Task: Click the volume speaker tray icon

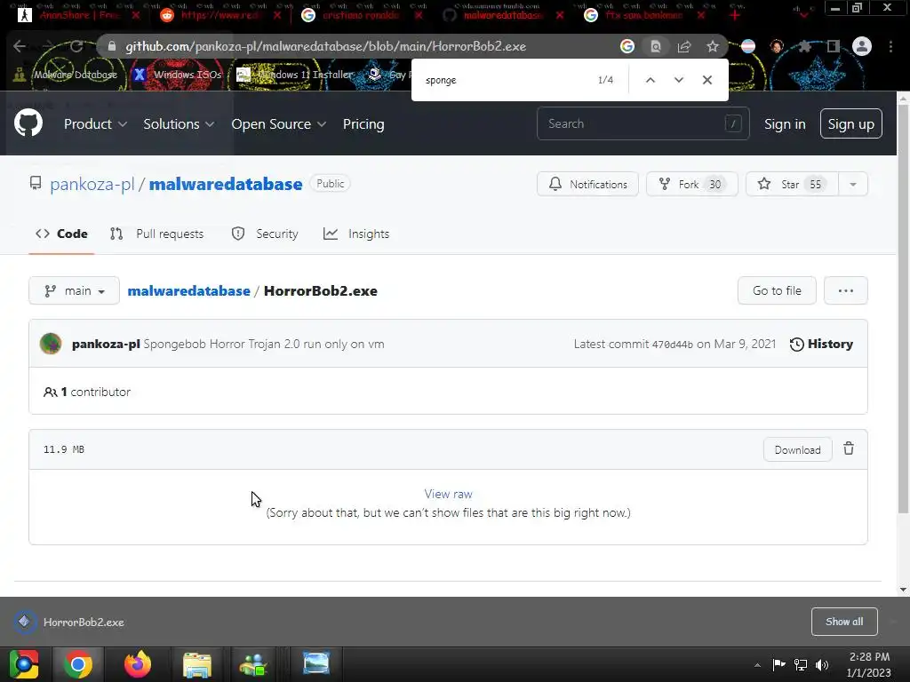Action: 822,664
